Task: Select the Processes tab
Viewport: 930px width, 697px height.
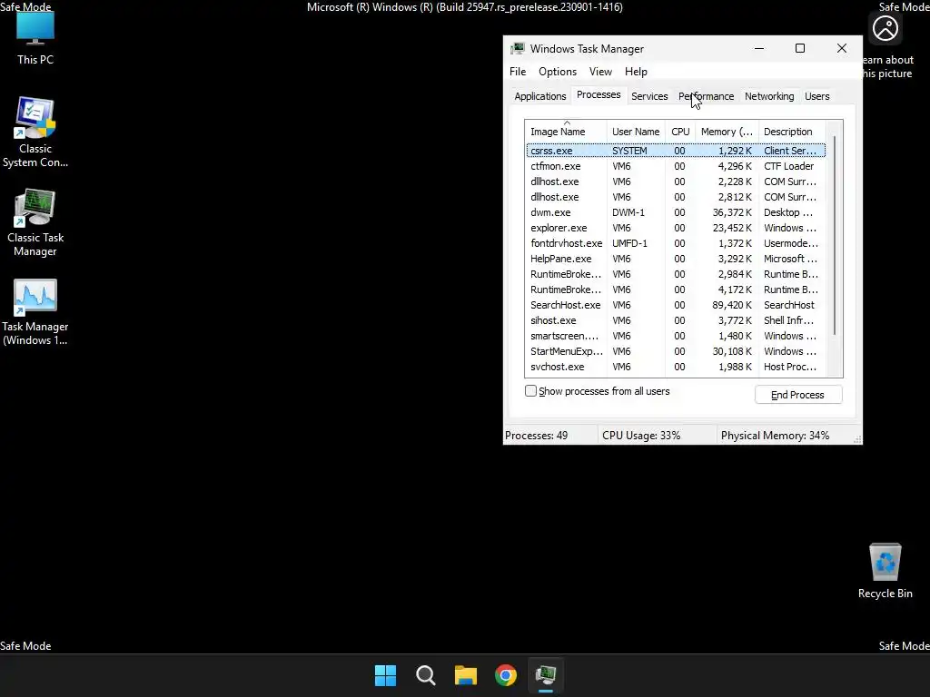Action: coord(599,94)
